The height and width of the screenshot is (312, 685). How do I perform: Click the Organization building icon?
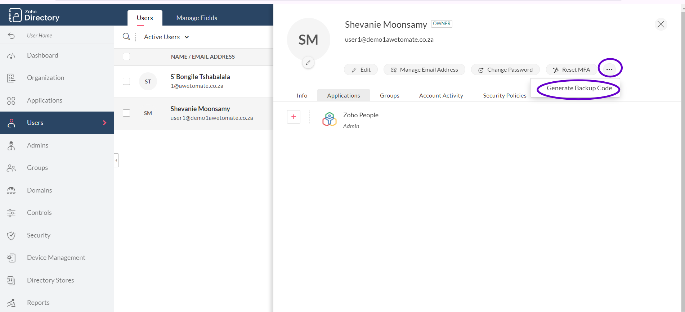point(11,78)
